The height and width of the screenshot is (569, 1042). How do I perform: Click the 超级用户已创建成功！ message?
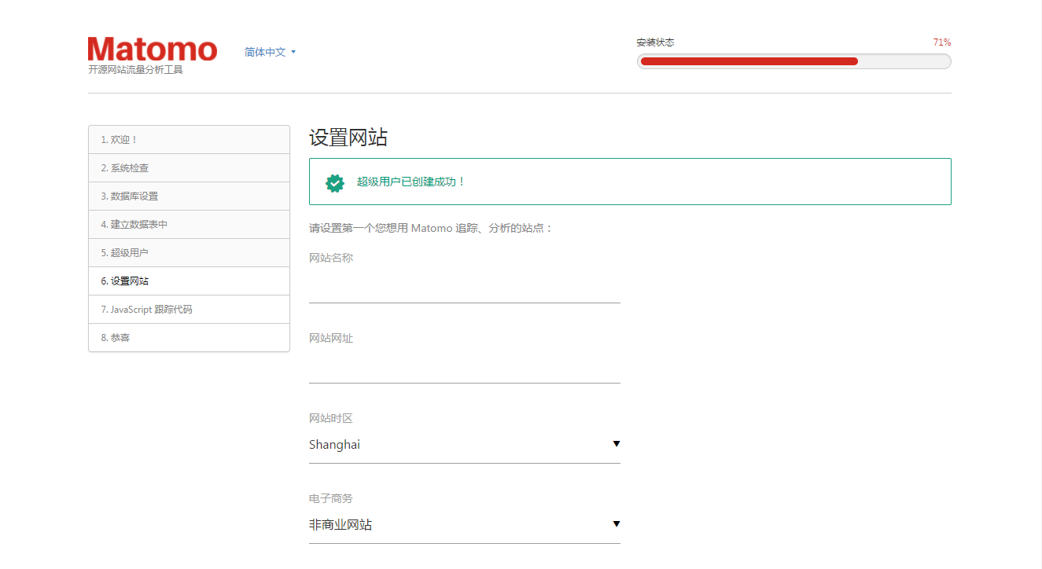click(411, 182)
